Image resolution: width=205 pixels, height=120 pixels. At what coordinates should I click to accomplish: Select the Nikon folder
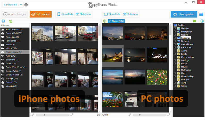tap(184, 73)
